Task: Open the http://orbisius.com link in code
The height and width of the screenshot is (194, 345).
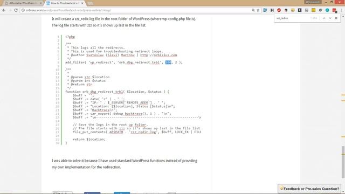Action: click(158, 55)
